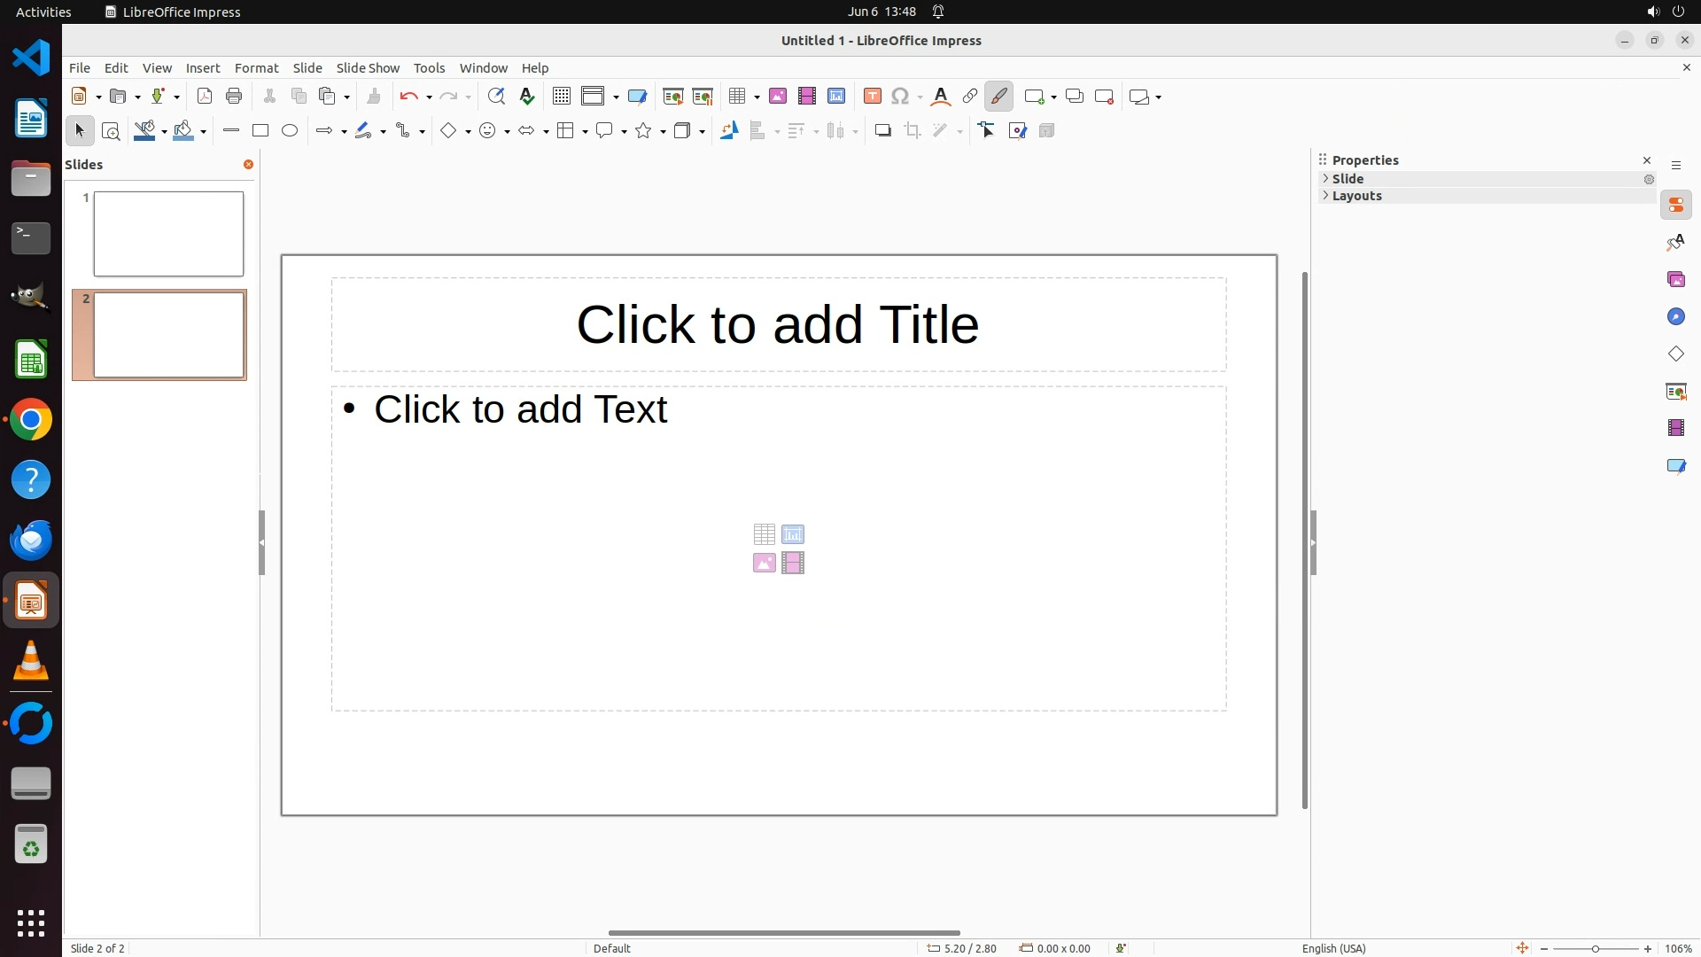Open the Format menu
This screenshot has height=957, width=1701.
point(256,68)
